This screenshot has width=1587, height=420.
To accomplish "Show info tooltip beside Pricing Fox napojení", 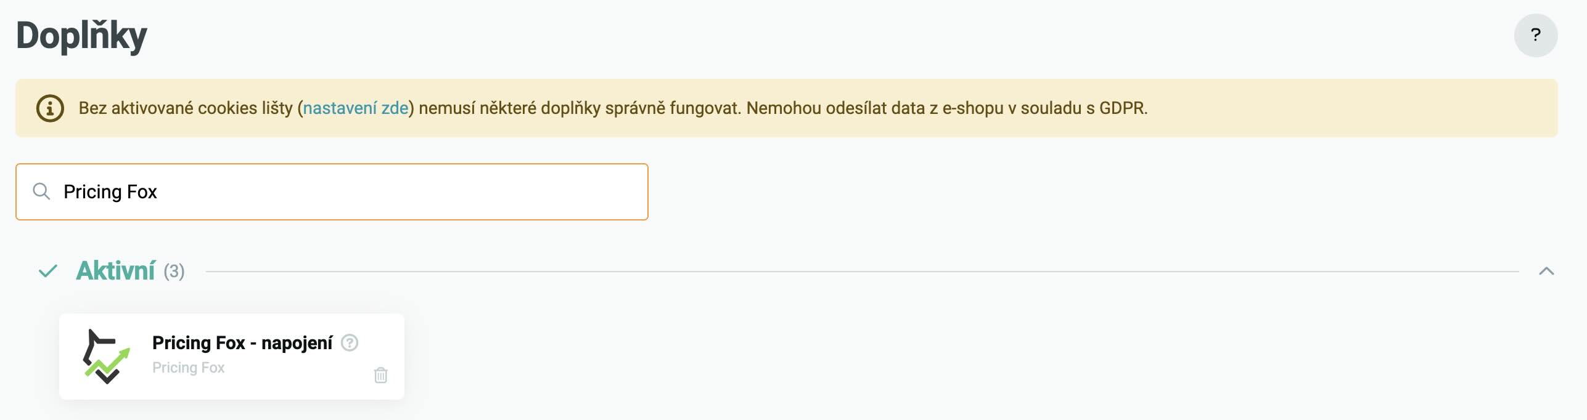I will 350,342.
